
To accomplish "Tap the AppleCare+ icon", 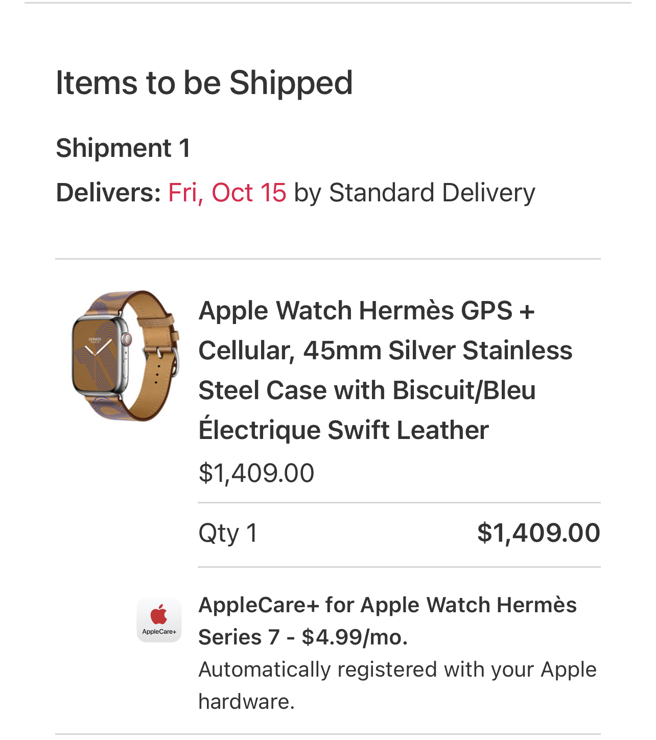I will pyautogui.click(x=159, y=620).
